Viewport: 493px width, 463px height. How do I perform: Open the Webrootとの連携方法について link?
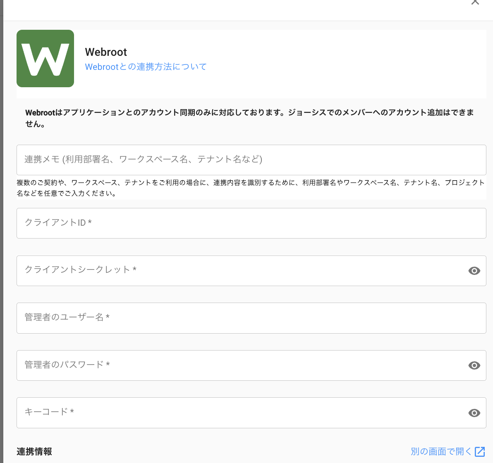[x=146, y=67]
